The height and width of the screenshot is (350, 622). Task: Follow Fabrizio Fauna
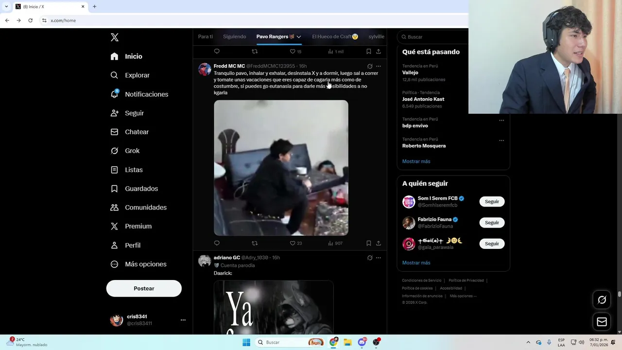pos(492,223)
